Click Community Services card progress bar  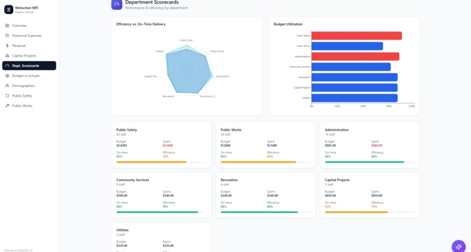coord(161,212)
